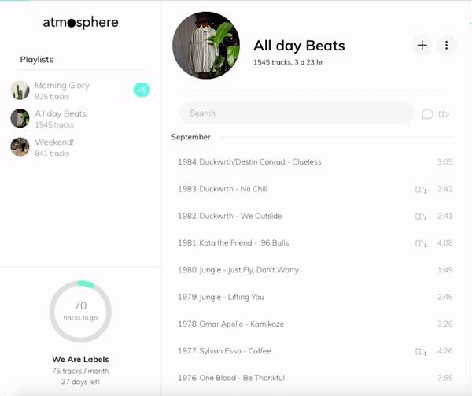Open the three-dot options menu

446,45
